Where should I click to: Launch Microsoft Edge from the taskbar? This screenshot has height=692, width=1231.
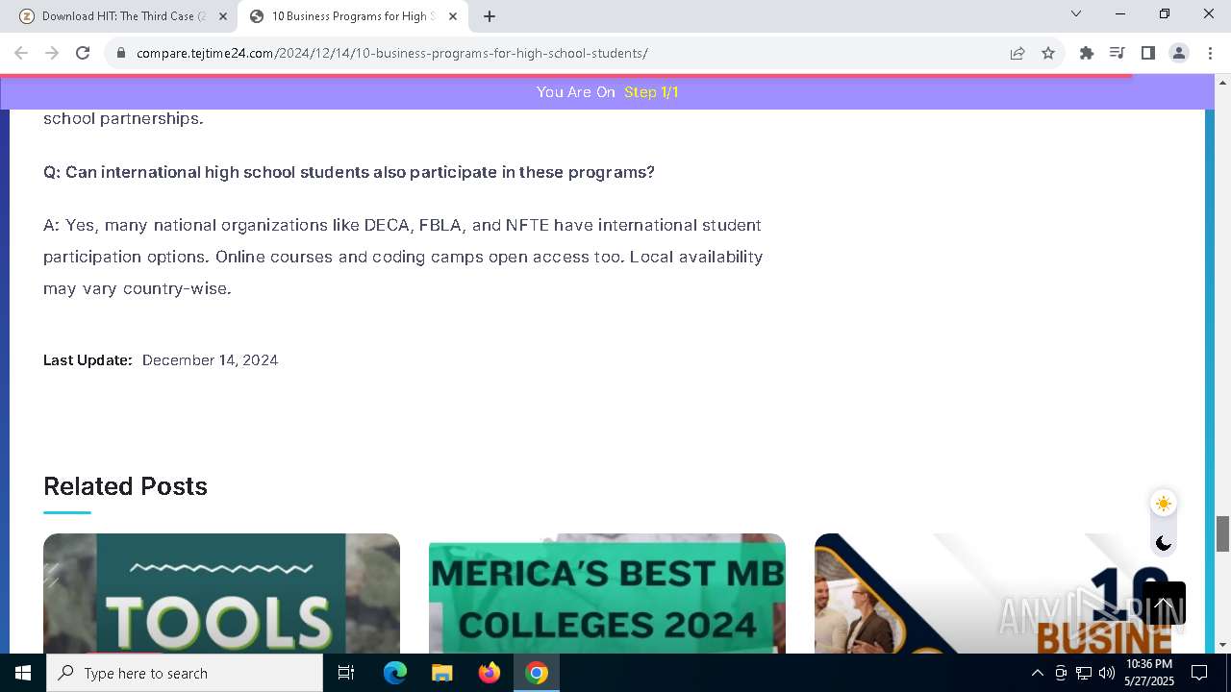(x=395, y=673)
